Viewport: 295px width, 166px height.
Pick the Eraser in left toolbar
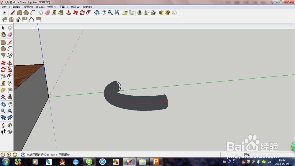coord(10,35)
